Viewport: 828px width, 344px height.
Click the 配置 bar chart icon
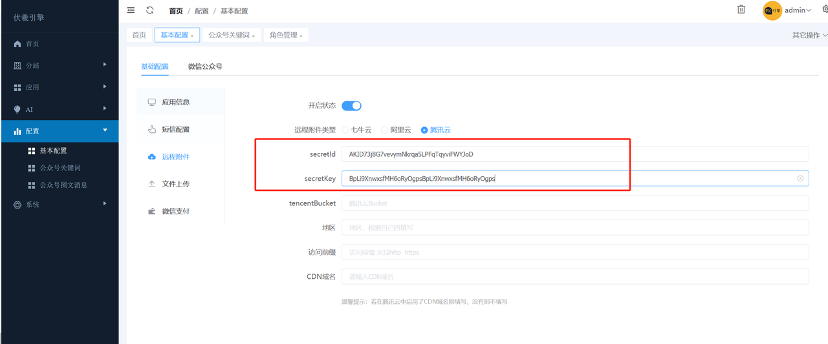[17, 131]
